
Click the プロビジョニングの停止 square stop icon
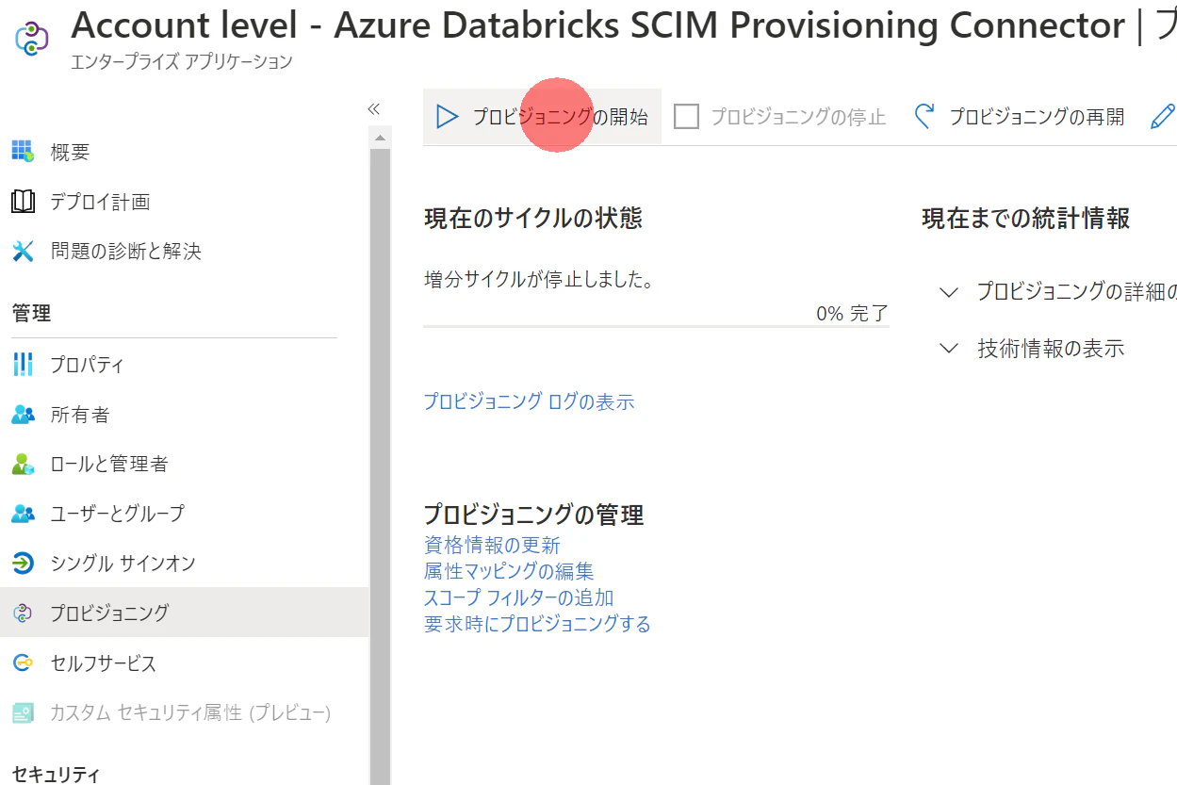click(x=686, y=117)
